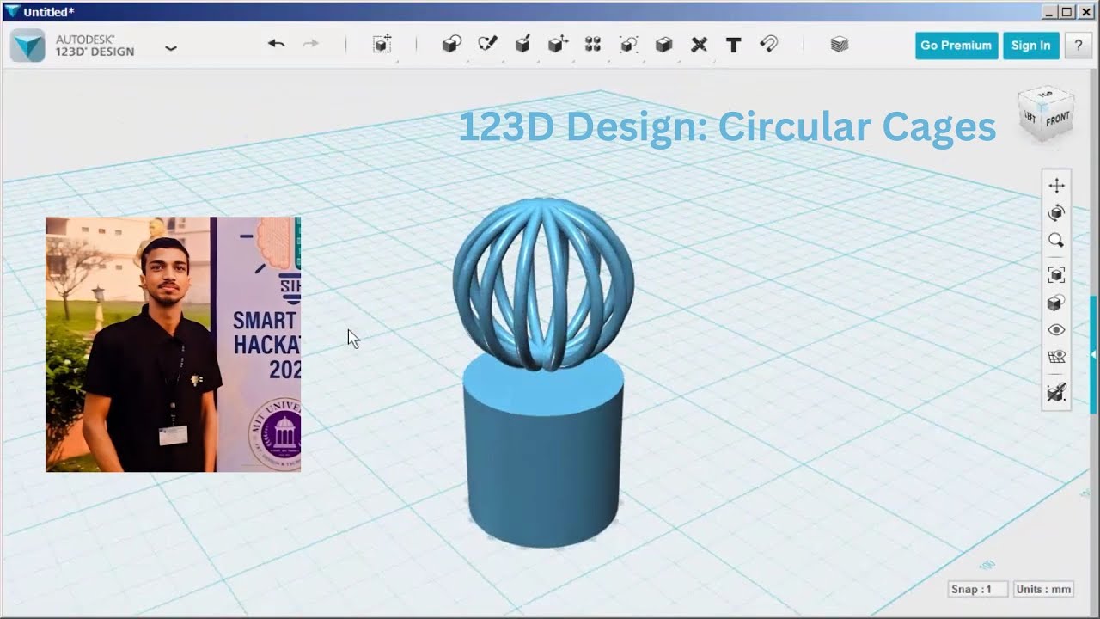Click the Go Premium button
Image resolution: width=1100 pixels, height=619 pixels.
(956, 46)
